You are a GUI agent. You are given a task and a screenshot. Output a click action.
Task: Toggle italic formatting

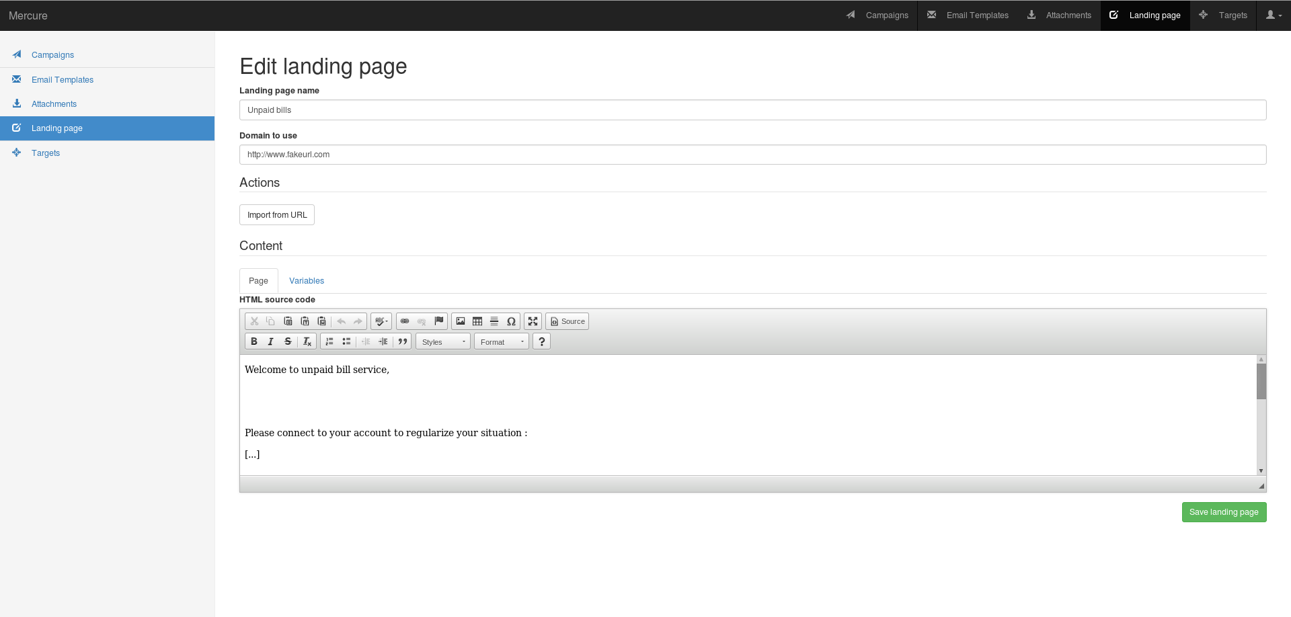pos(271,341)
